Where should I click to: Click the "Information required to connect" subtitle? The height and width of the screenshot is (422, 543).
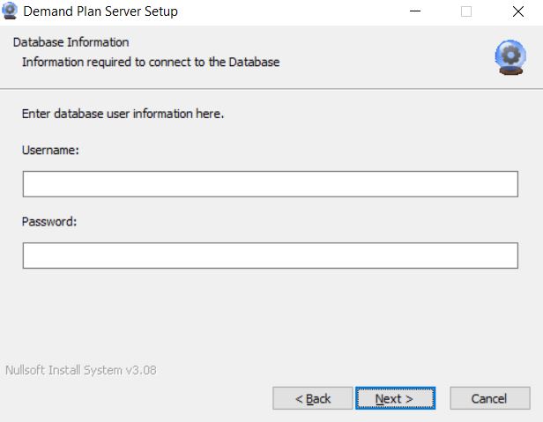[x=150, y=62]
